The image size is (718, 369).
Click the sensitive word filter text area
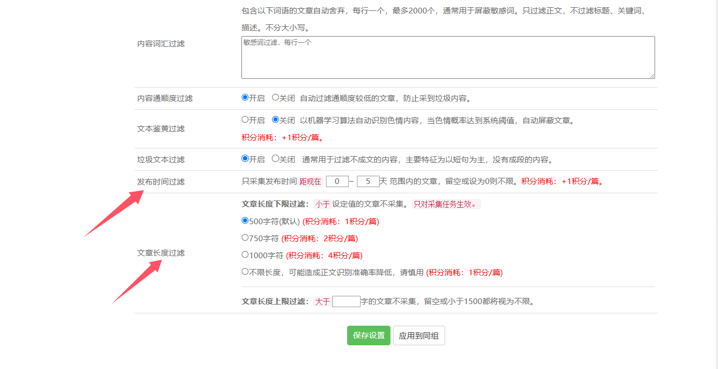[x=448, y=57]
